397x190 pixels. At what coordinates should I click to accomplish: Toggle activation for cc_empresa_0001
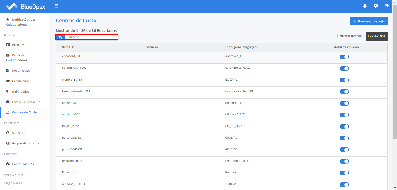pos(344,68)
